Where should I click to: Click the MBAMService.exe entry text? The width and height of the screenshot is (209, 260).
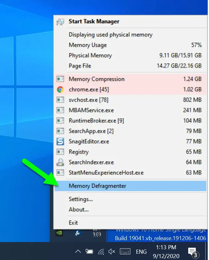click(91, 110)
